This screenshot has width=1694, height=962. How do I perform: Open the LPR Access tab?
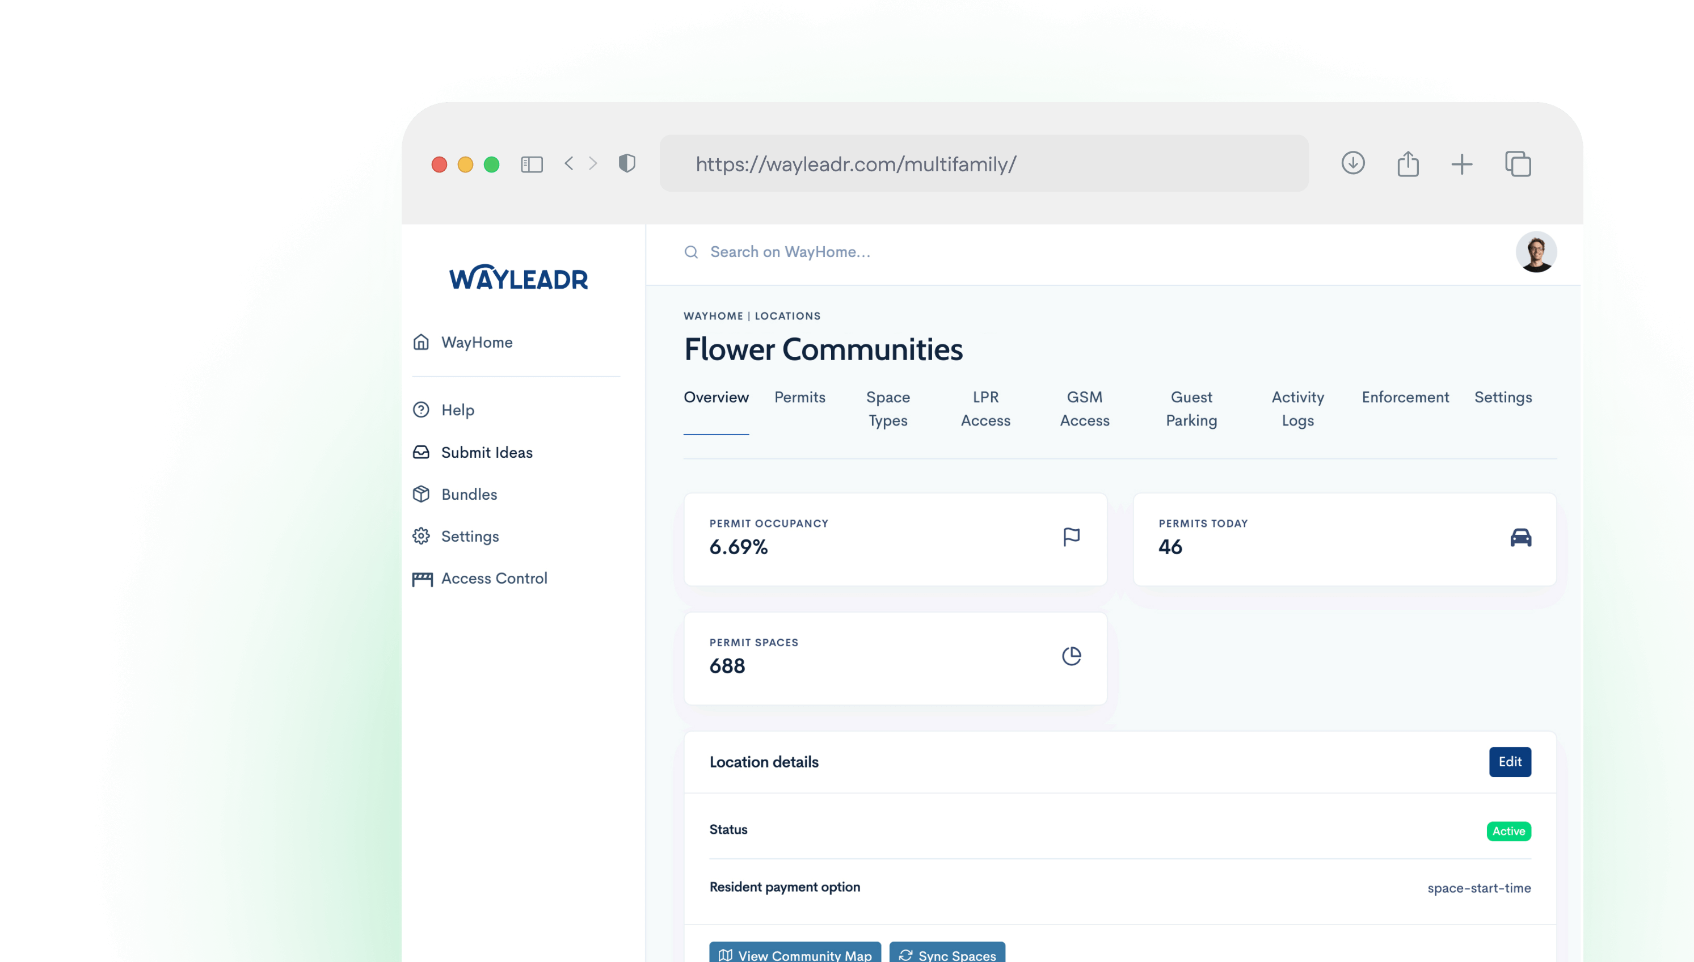click(x=985, y=408)
